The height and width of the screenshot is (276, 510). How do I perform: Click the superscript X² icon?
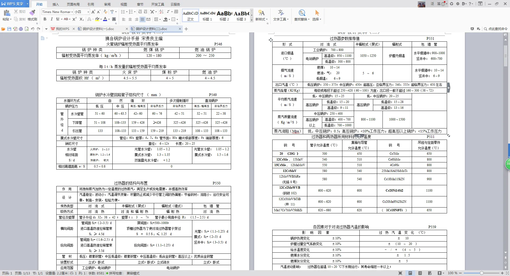(74, 19)
